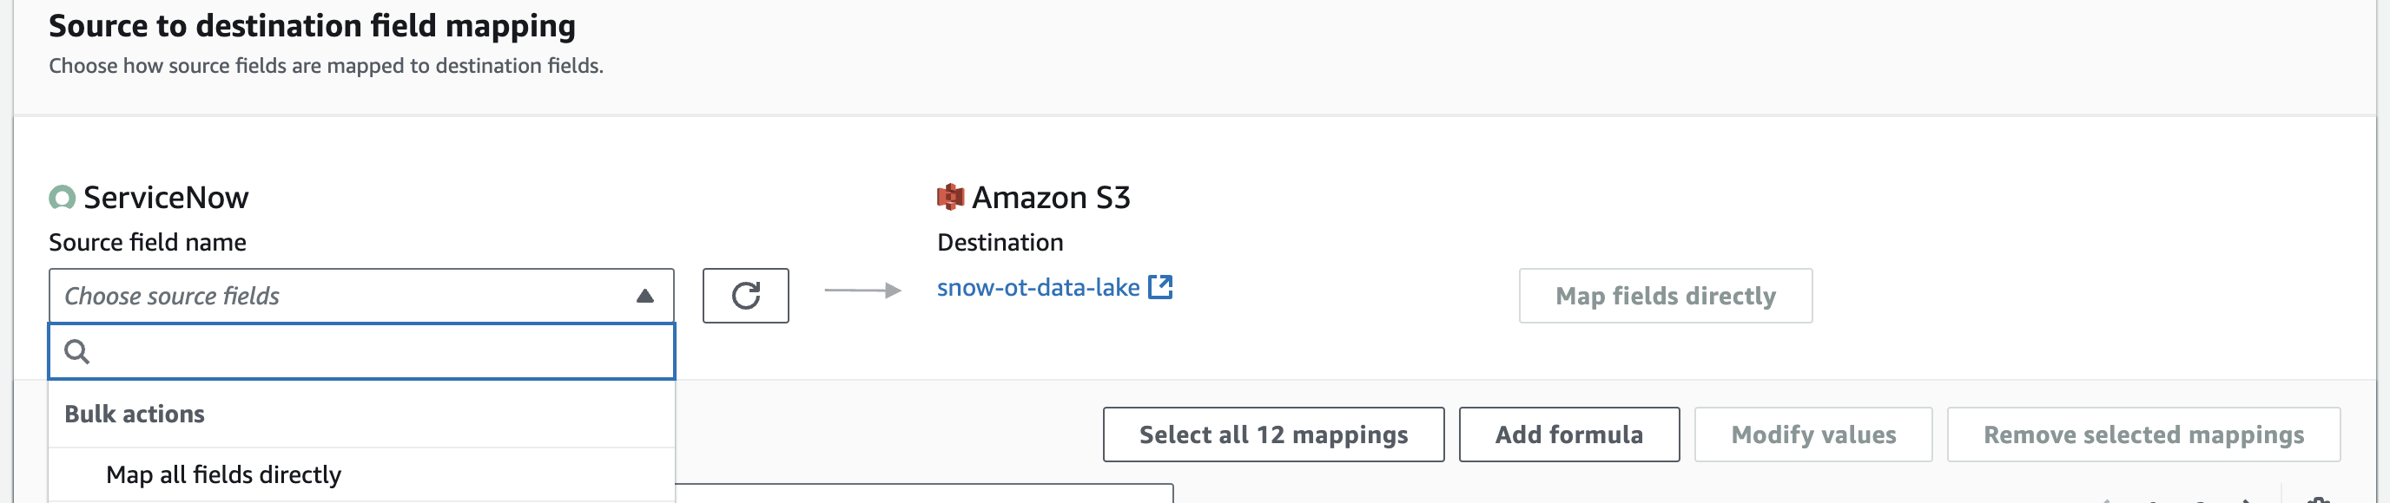Click the Add formula button
Image resolution: width=2390 pixels, height=503 pixels.
pyautogui.click(x=1568, y=434)
